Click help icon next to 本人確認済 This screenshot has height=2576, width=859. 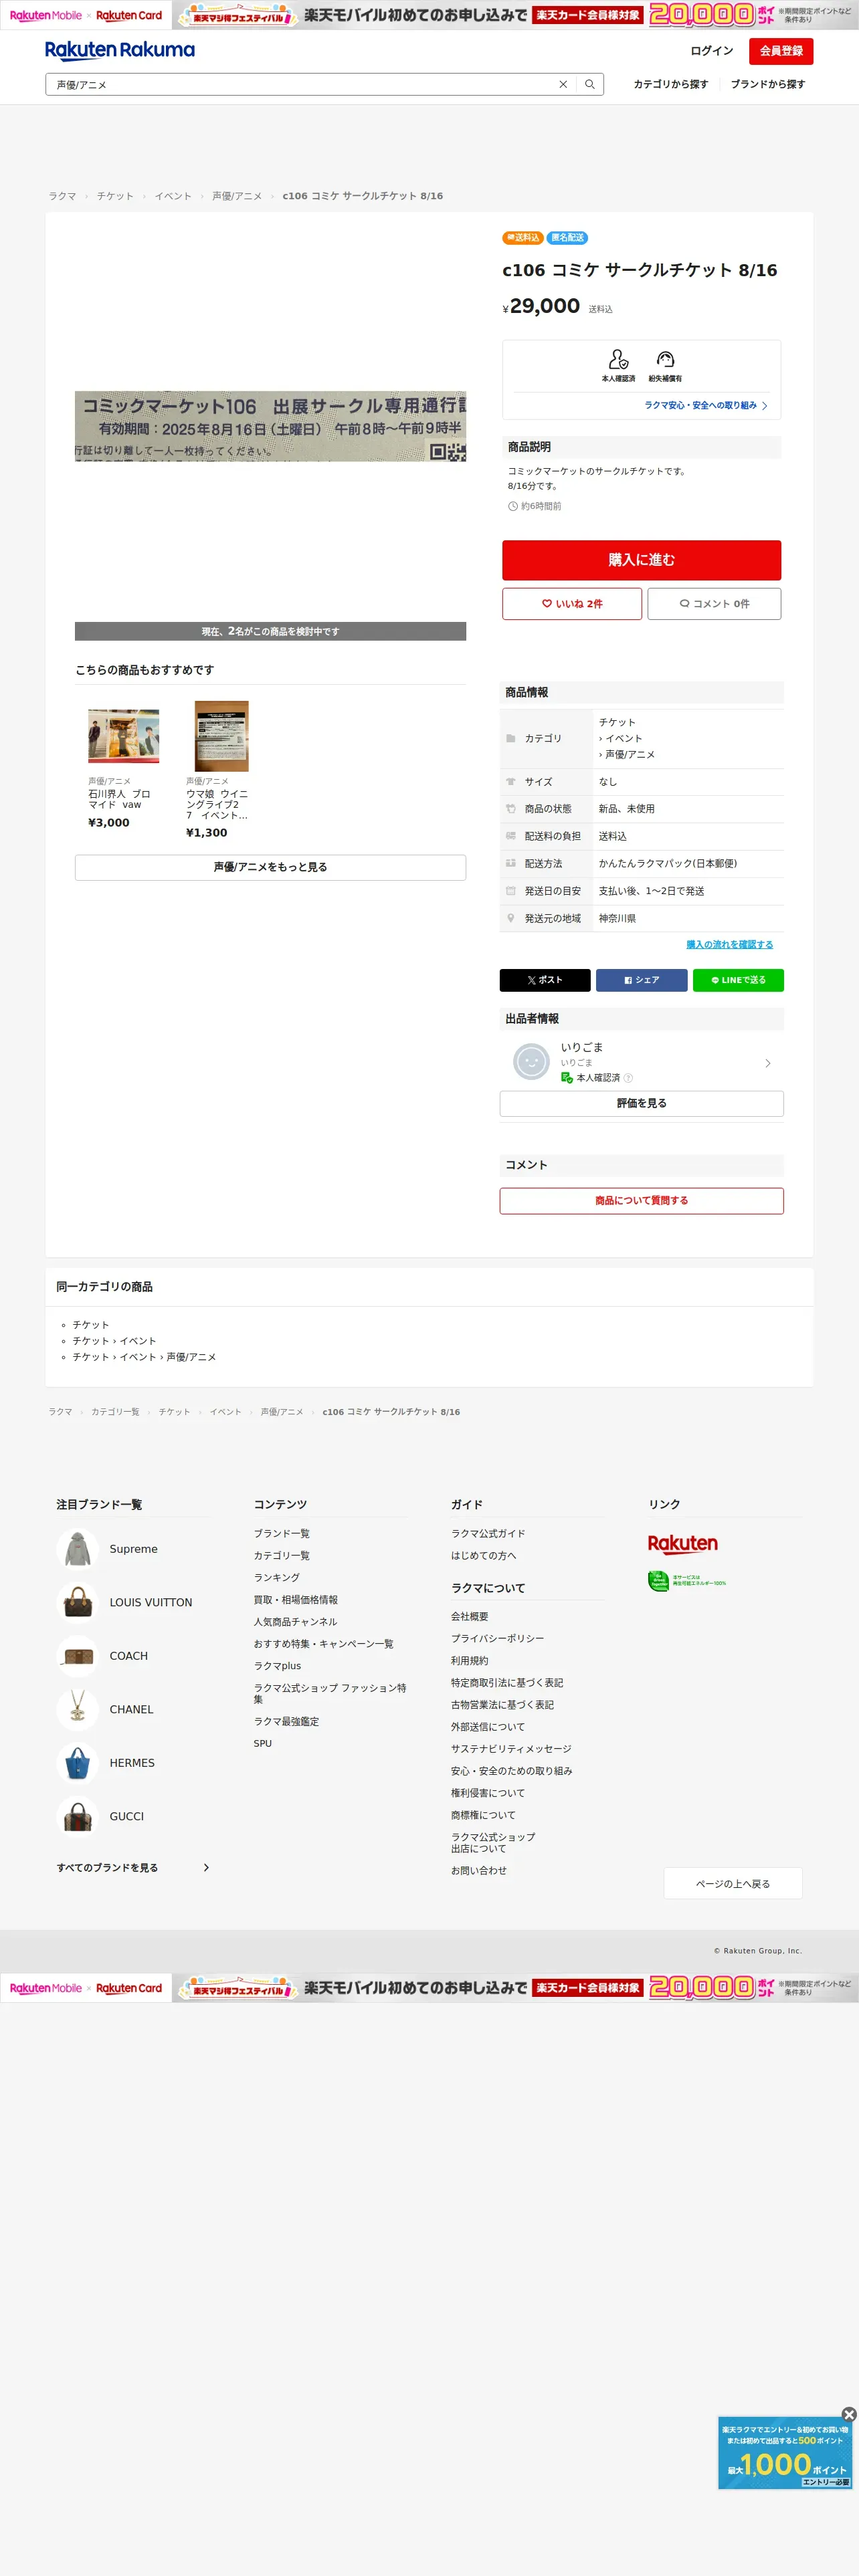coord(628,1078)
